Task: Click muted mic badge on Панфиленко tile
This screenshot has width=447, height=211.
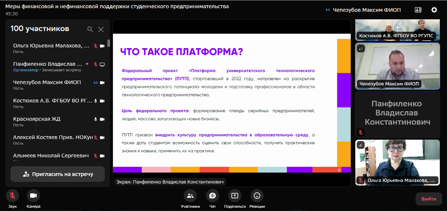Action: [x=361, y=132]
